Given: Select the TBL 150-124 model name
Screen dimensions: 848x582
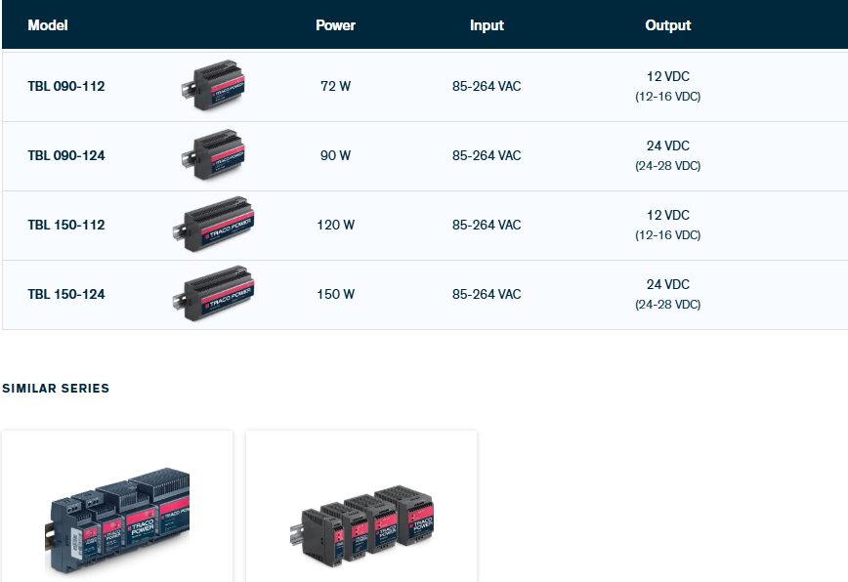Looking at the screenshot, I should point(66,294).
